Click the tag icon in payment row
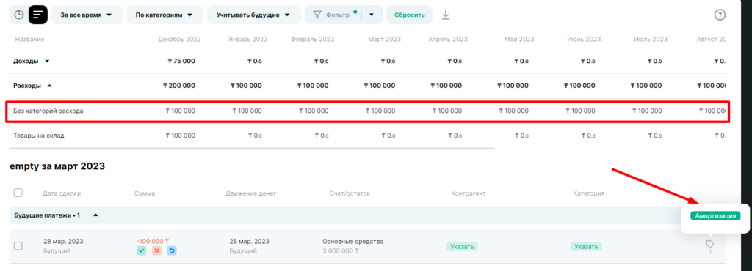The height and width of the screenshot is (271, 752). point(710,244)
